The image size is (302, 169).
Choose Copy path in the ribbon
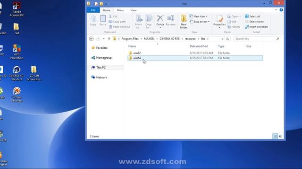pos(117,22)
